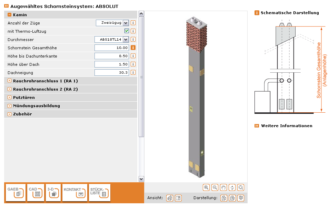Viewport: 329px width, 205px height.
Task: Open info for Schornstein Gesamthöhe
Action: tap(133, 48)
